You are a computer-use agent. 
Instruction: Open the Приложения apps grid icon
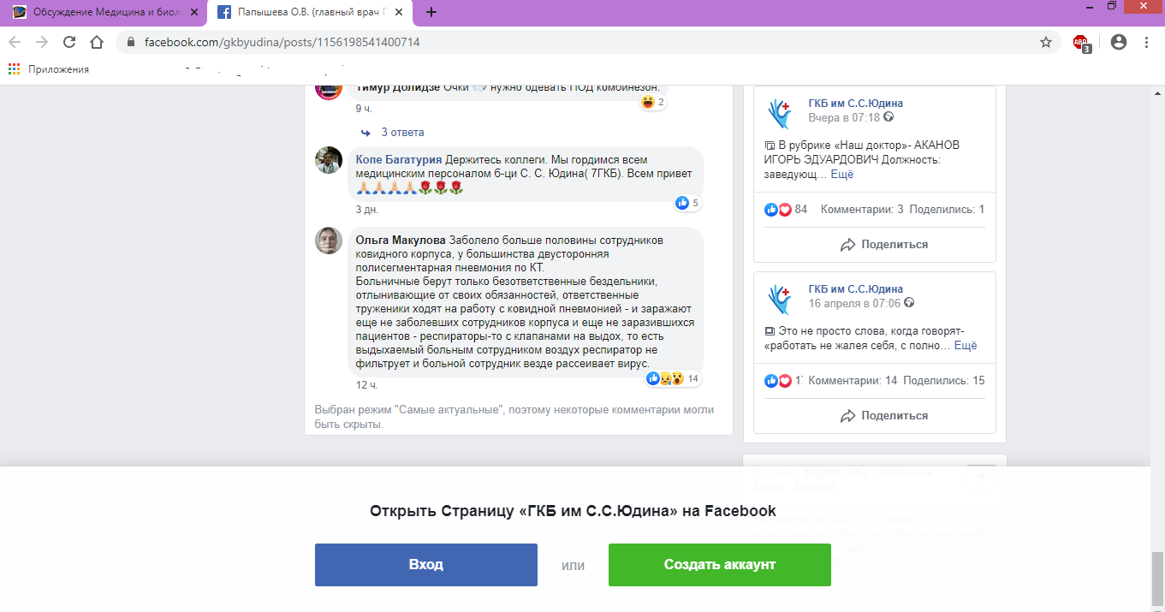(x=14, y=69)
